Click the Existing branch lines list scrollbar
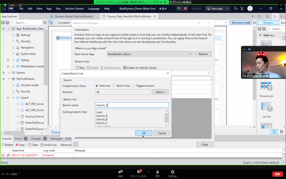Viewport: 286px width, 179px height. [167, 118]
